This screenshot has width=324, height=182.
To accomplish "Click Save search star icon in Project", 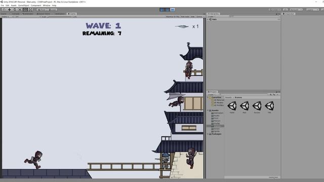I will point(278,95).
